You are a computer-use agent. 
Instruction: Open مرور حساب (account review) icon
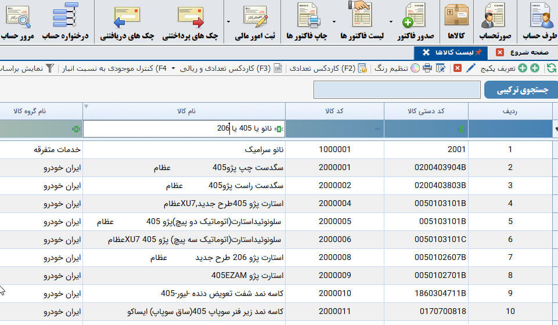pyautogui.click(x=18, y=16)
